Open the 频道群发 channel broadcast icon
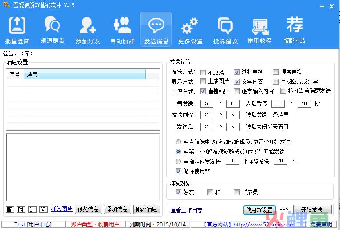 [53, 30]
